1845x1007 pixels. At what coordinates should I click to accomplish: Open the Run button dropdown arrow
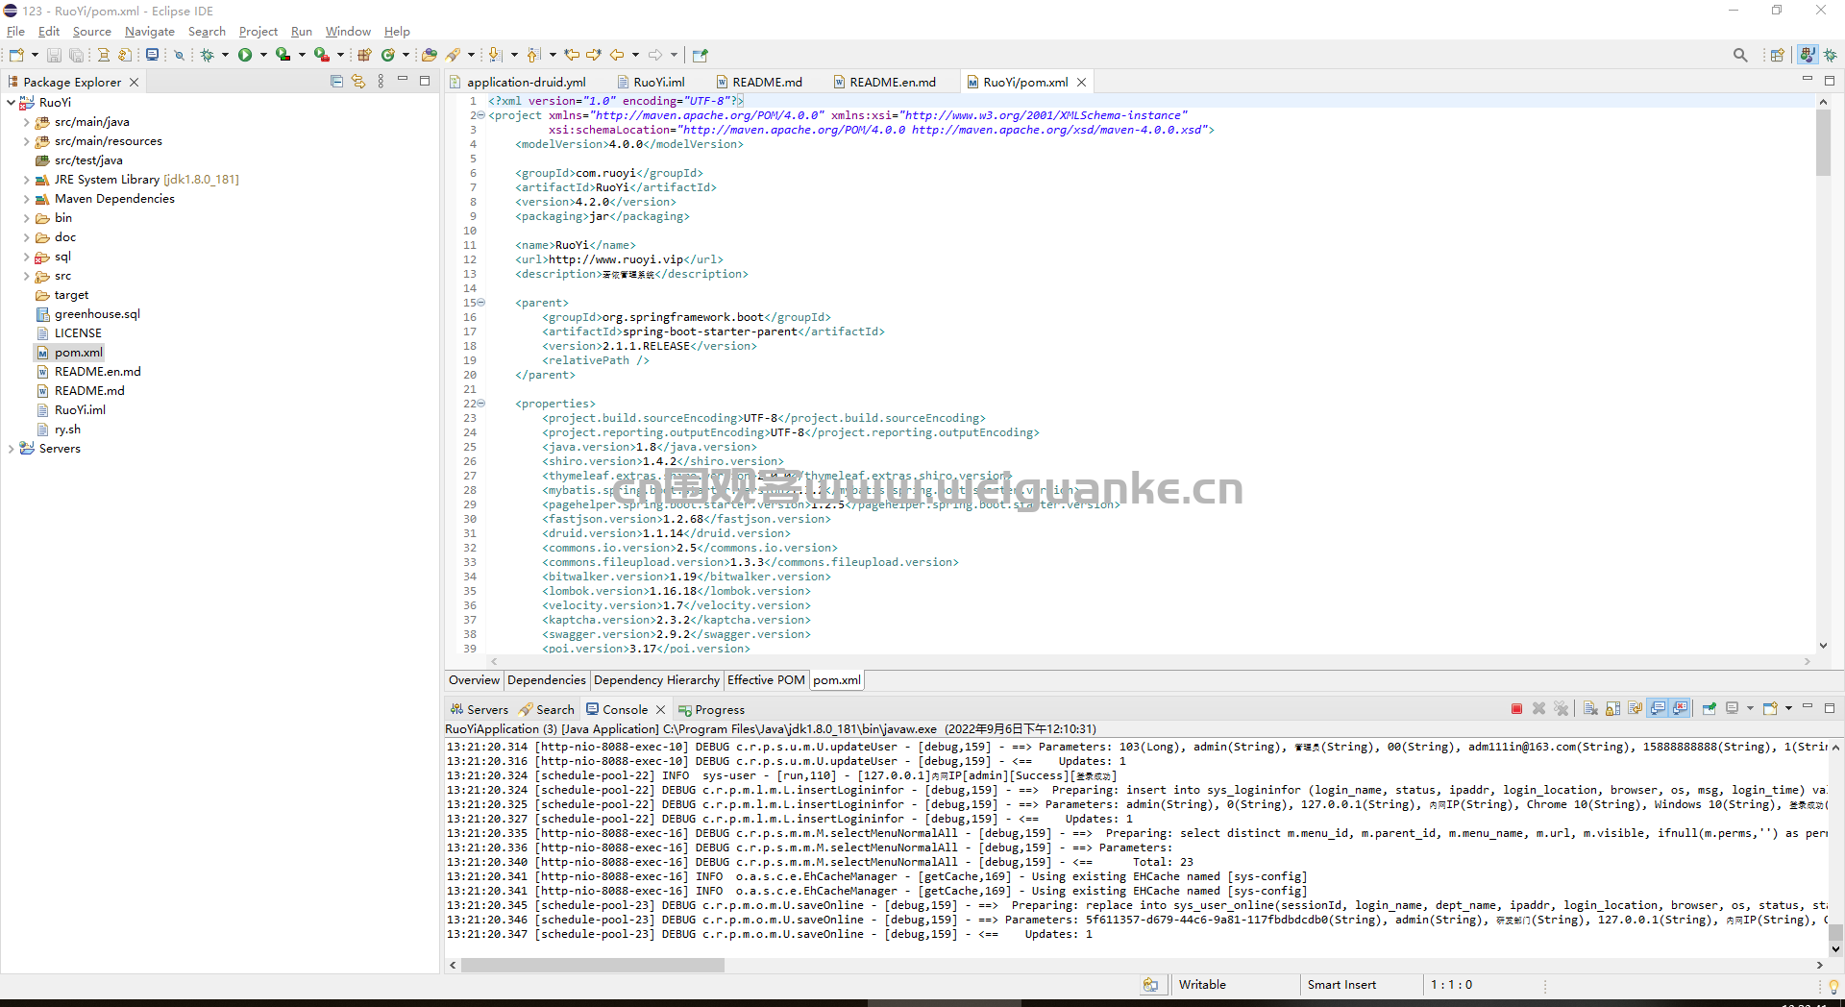(x=263, y=56)
